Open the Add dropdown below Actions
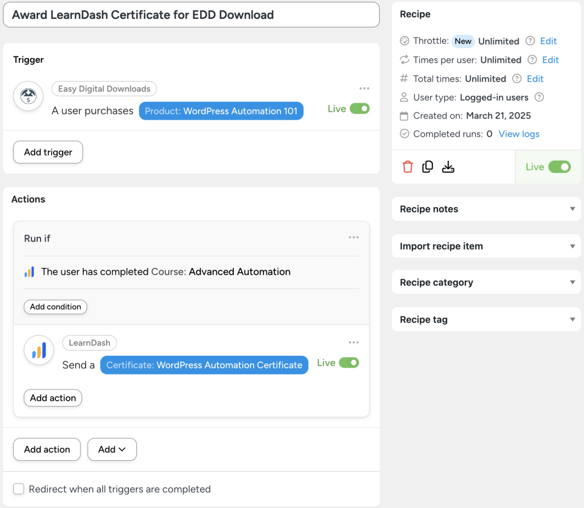 [112, 449]
